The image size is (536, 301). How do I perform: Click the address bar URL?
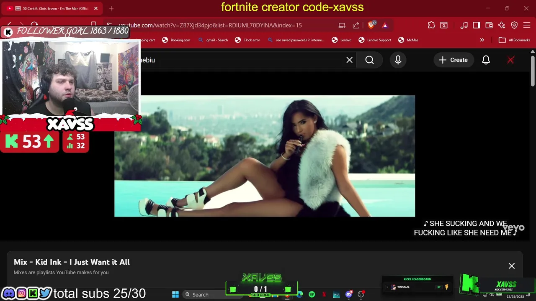click(x=210, y=25)
